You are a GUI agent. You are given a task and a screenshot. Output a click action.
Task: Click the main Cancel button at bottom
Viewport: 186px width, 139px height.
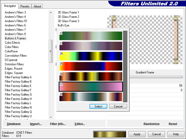coord(156,134)
